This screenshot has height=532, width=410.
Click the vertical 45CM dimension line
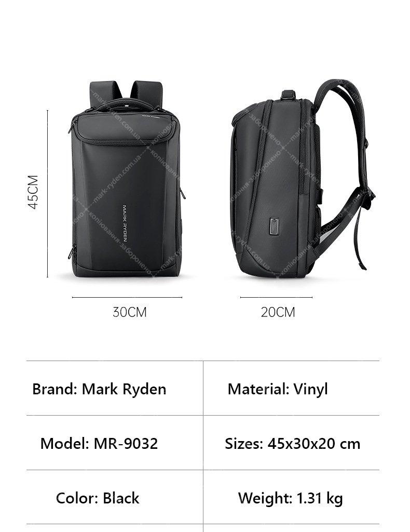(x=47, y=193)
